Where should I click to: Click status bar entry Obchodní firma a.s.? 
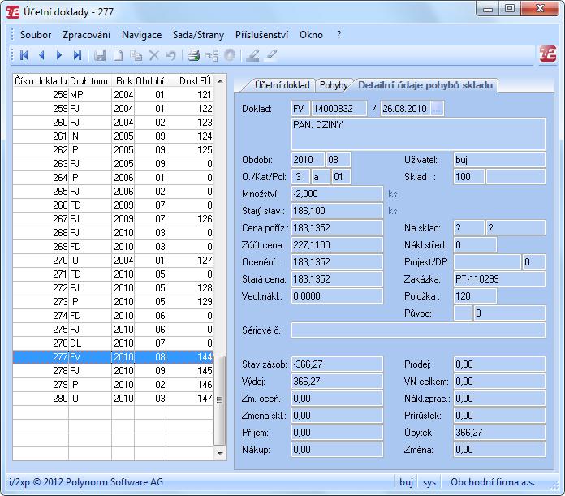click(x=493, y=482)
